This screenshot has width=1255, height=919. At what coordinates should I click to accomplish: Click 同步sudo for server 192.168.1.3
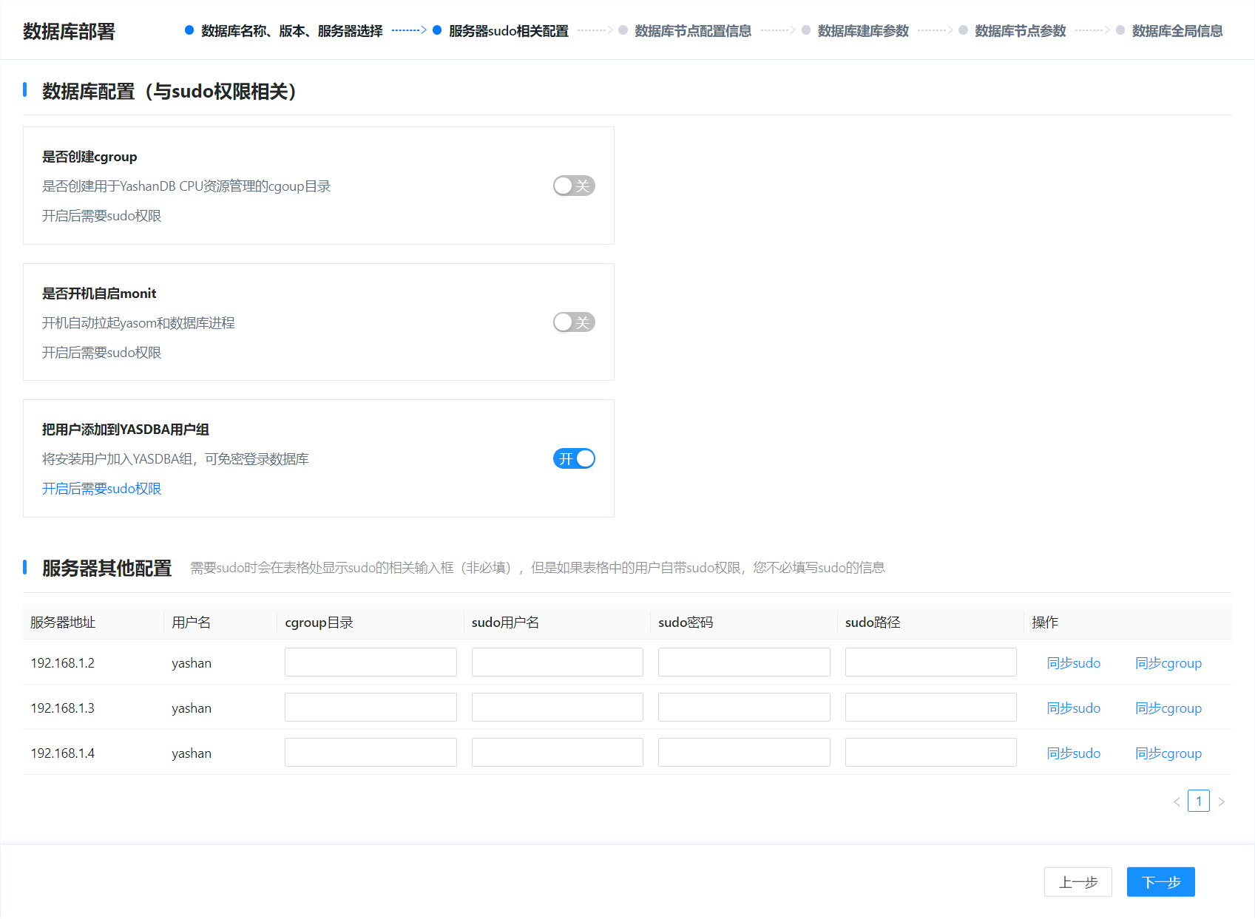1073,708
